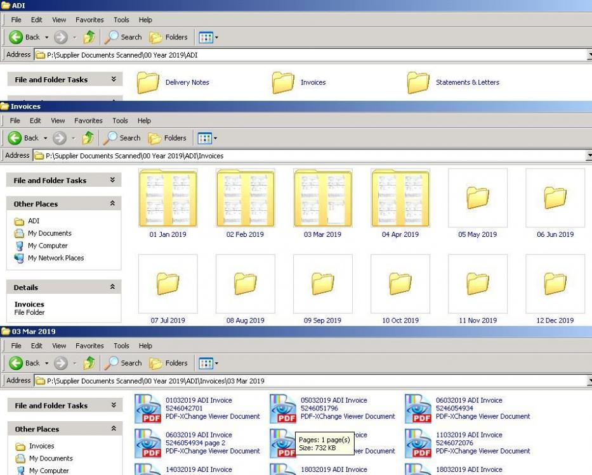Open Invoices folder in ADI window
The height and width of the screenshot is (475, 592).
point(299,82)
